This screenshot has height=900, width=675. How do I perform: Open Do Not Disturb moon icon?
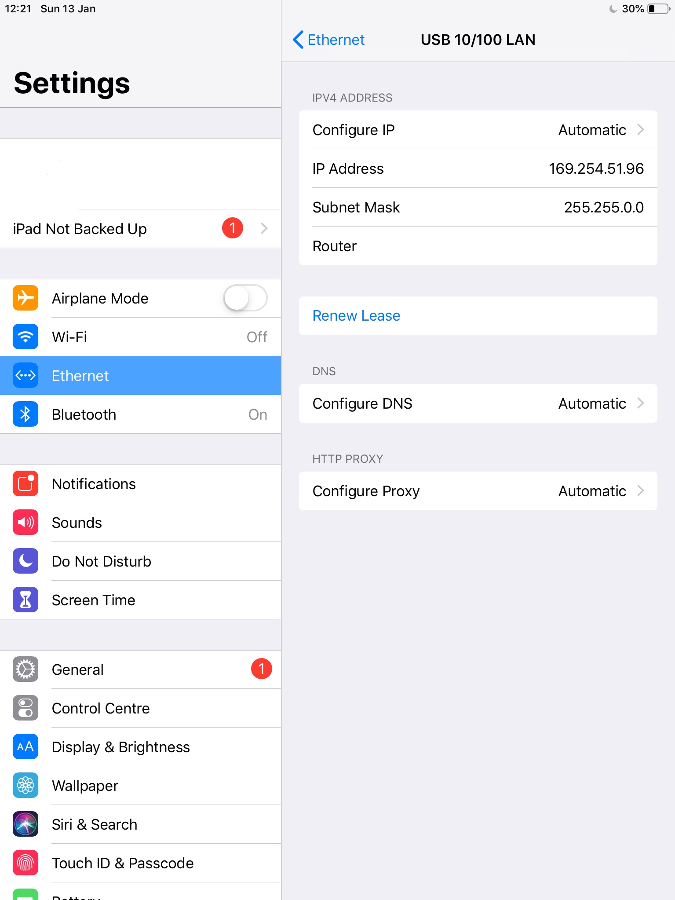pos(26,561)
